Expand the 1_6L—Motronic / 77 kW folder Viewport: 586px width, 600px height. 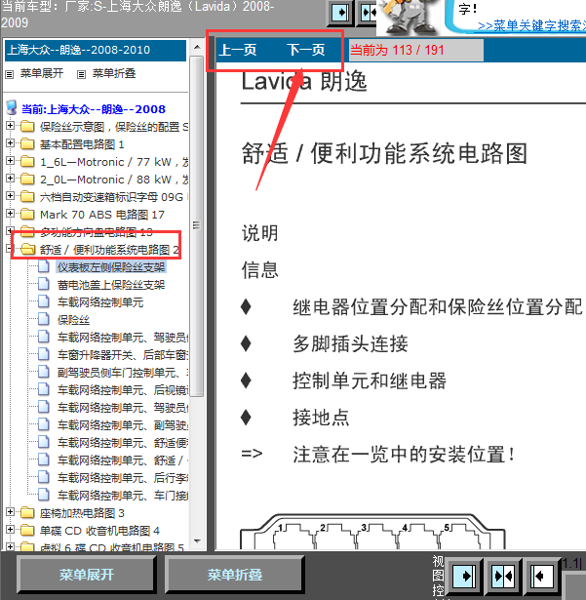click(x=11, y=161)
